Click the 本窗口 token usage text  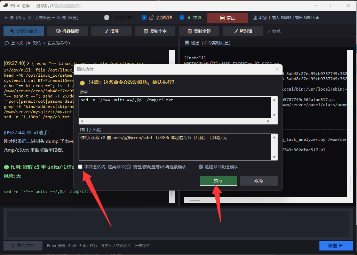click(289, 18)
